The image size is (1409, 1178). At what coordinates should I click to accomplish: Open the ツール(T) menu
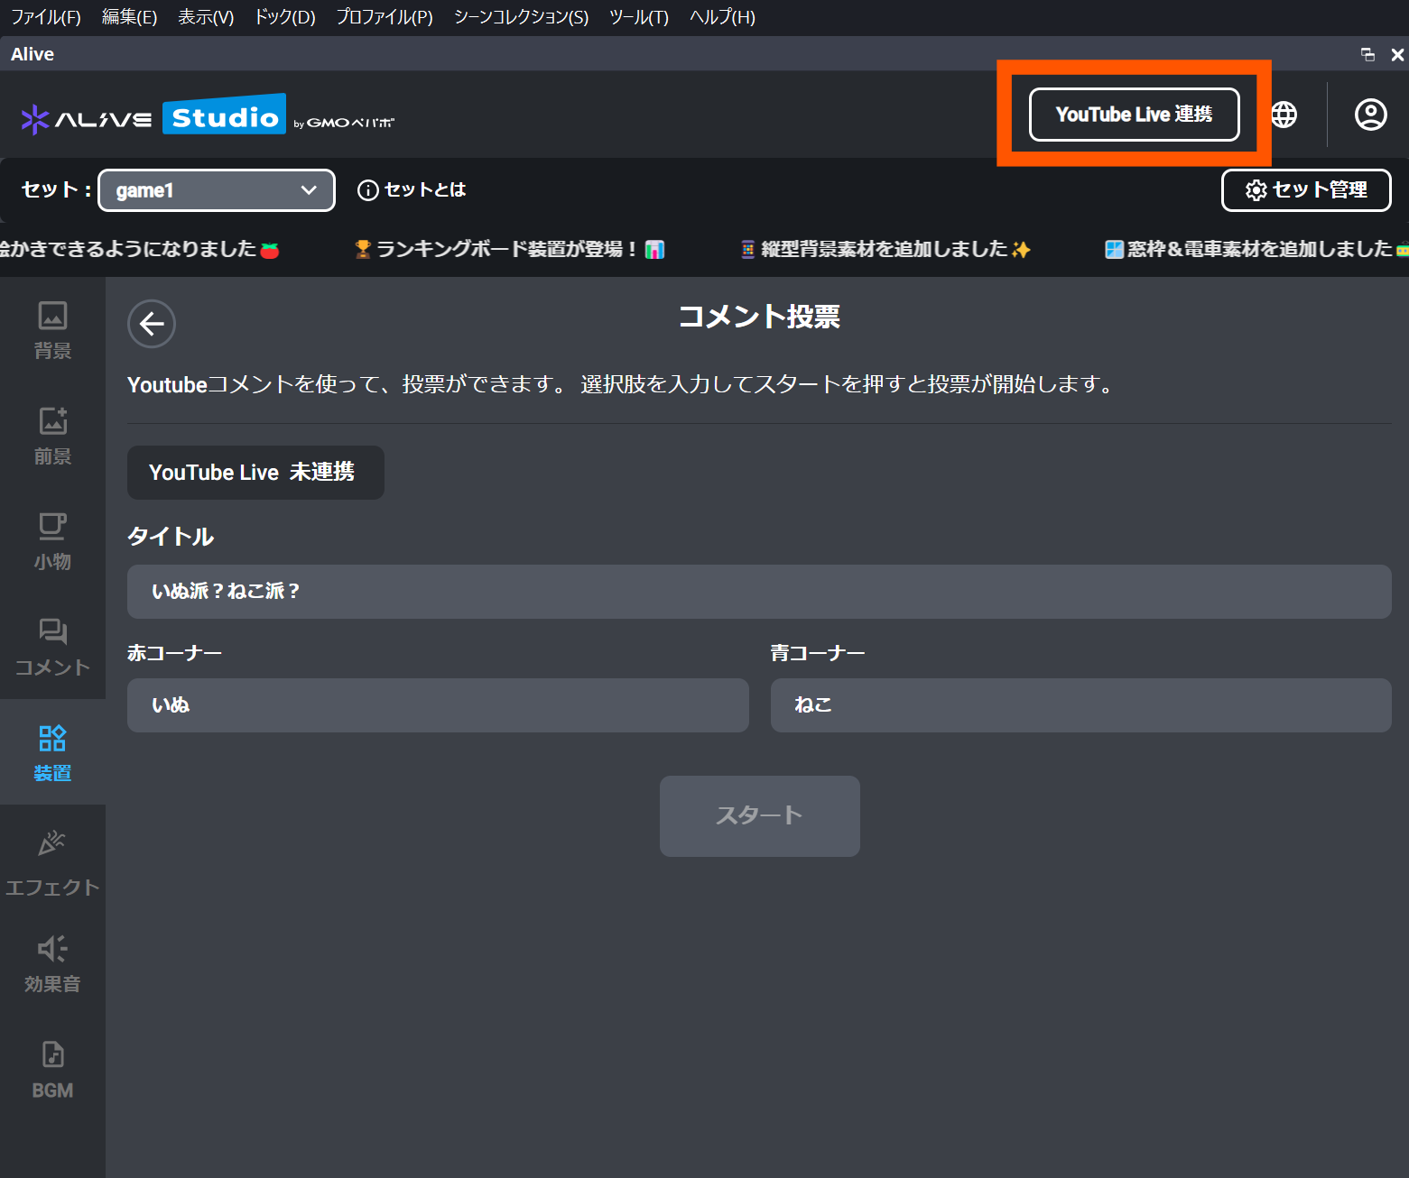(x=638, y=17)
